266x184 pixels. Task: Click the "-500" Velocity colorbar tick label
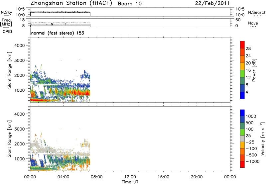251,155
